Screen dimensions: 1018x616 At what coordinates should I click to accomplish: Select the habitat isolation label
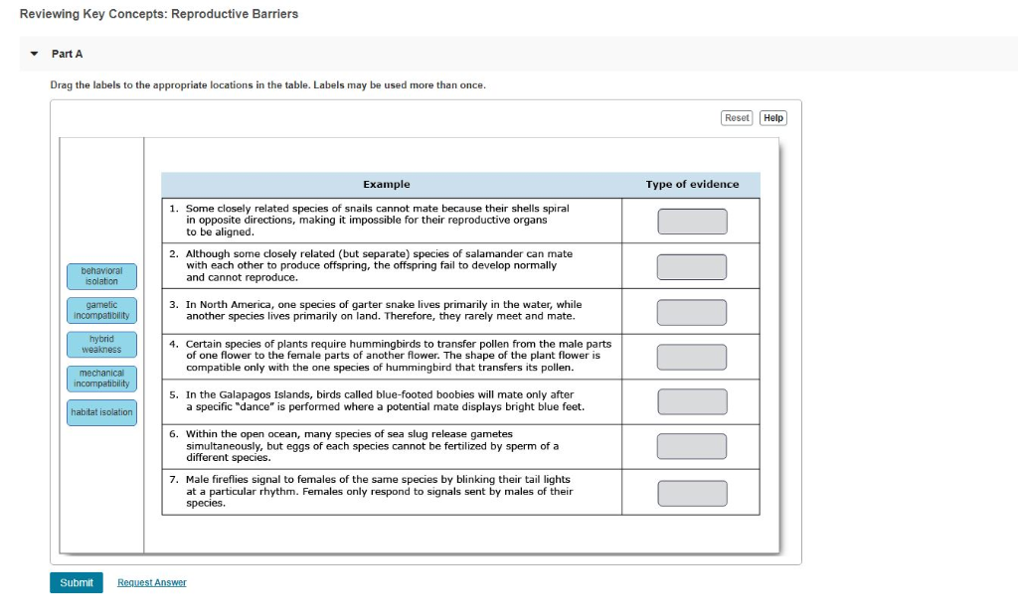101,412
